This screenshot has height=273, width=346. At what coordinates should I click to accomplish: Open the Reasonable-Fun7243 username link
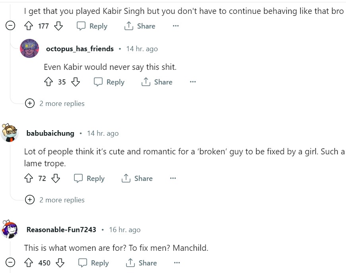[x=61, y=230]
